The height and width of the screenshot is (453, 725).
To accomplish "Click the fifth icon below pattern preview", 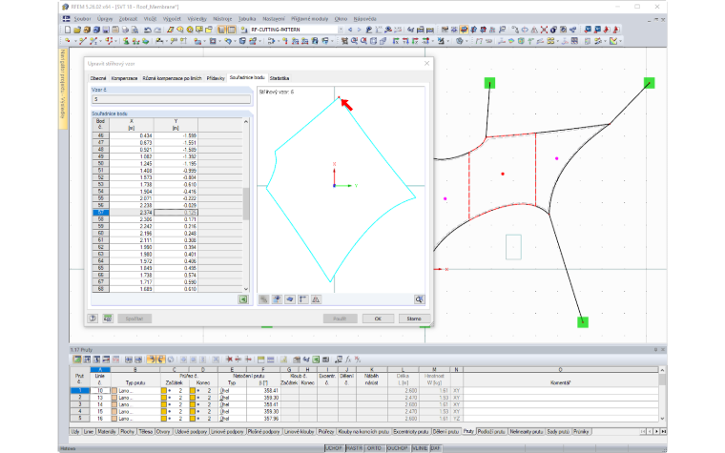I will [x=316, y=299].
